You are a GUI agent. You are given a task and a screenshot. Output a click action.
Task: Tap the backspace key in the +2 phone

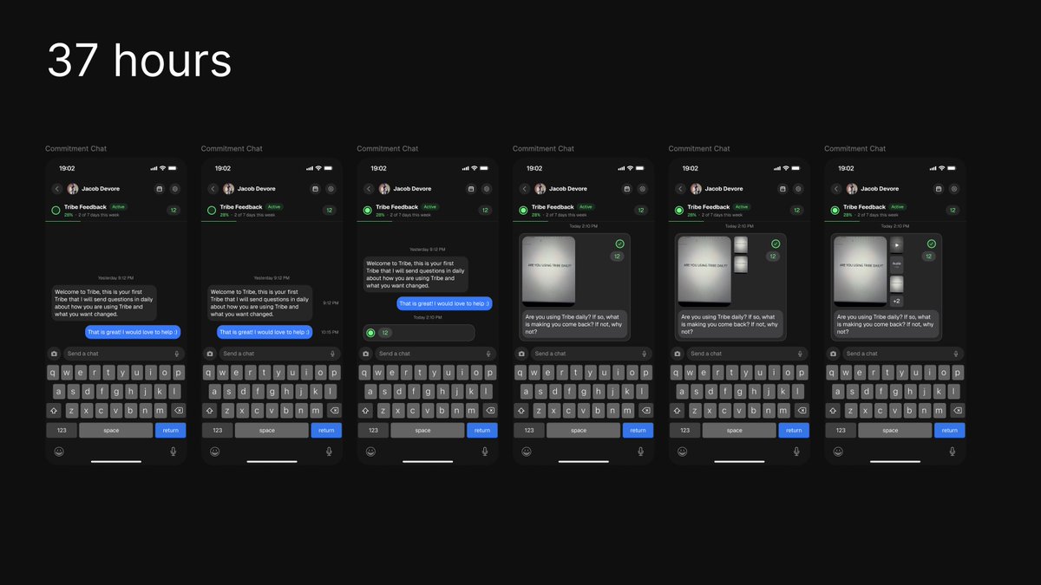coord(957,410)
